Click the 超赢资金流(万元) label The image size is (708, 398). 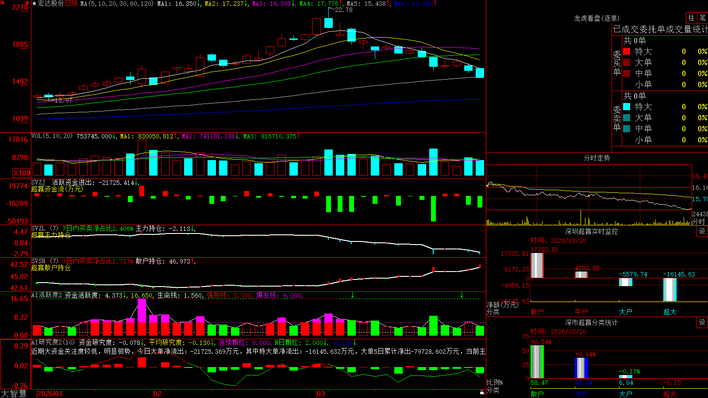pos(57,189)
